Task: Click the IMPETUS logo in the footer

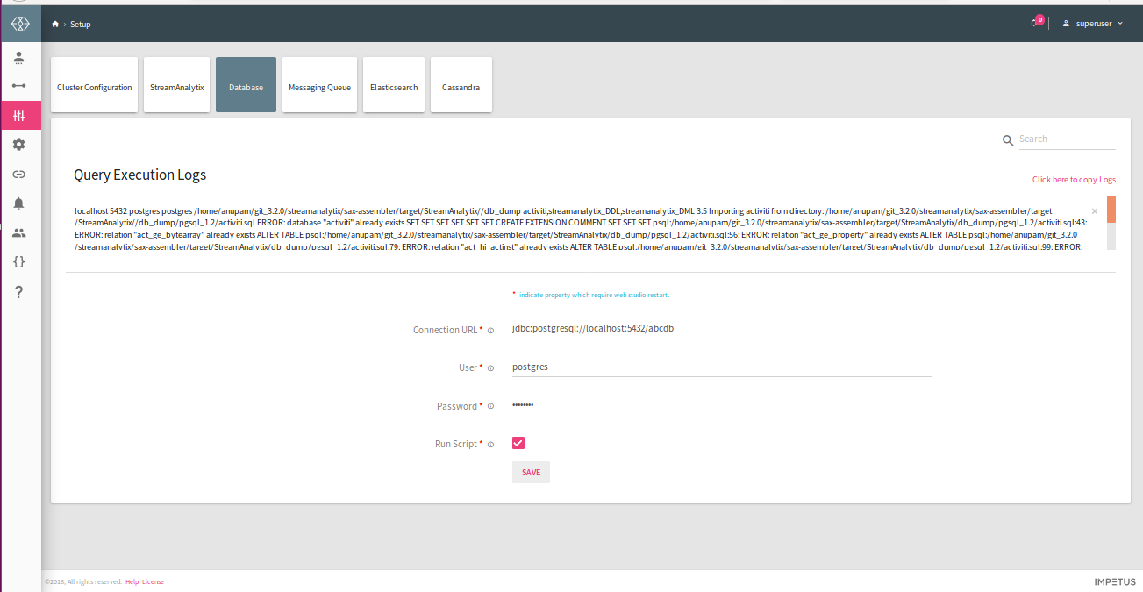Action: pyautogui.click(x=1115, y=581)
